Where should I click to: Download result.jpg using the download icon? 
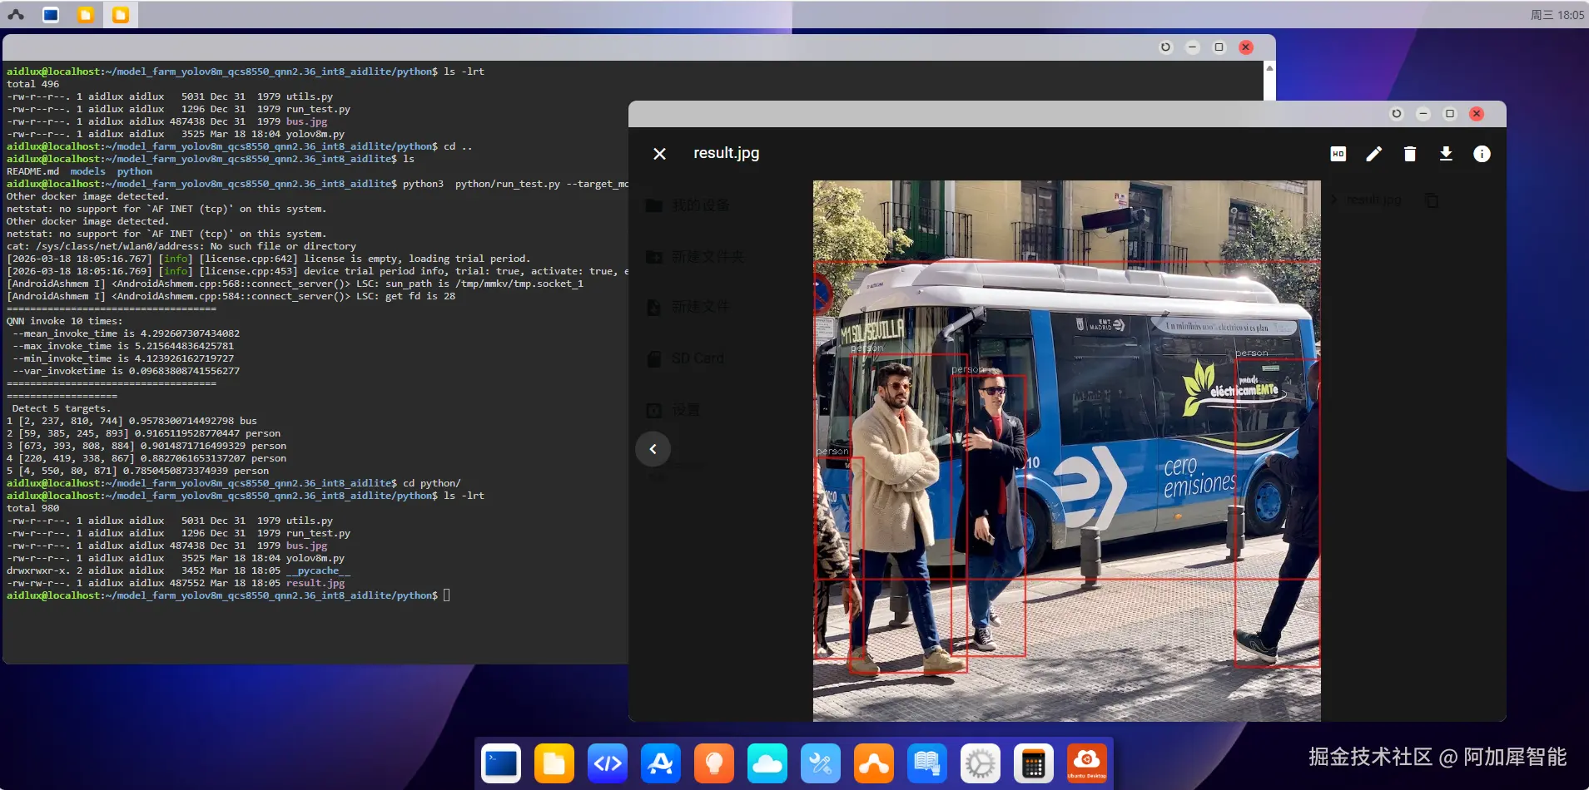[x=1446, y=154]
